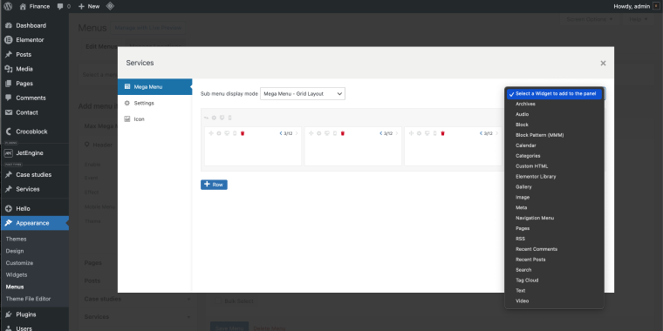This screenshot has width=663, height=331.
Task: Open Themes under Appearance
Action: tap(16, 239)
